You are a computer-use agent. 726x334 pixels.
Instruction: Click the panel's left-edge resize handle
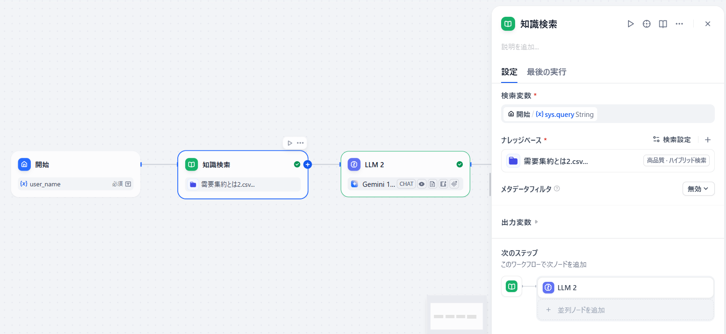pyautogui.click(x=490, y=184)
